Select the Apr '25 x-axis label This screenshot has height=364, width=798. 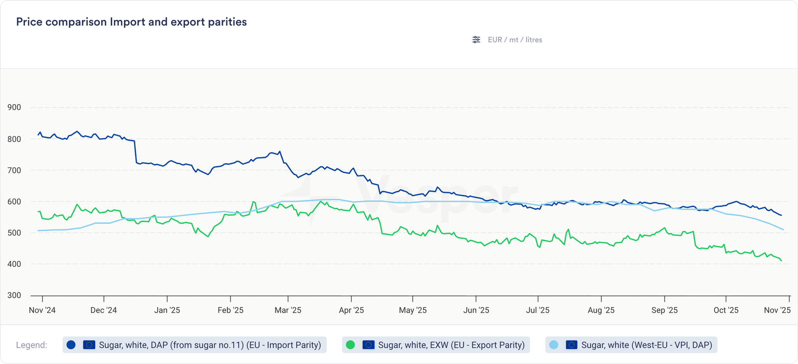coord(351,310)
